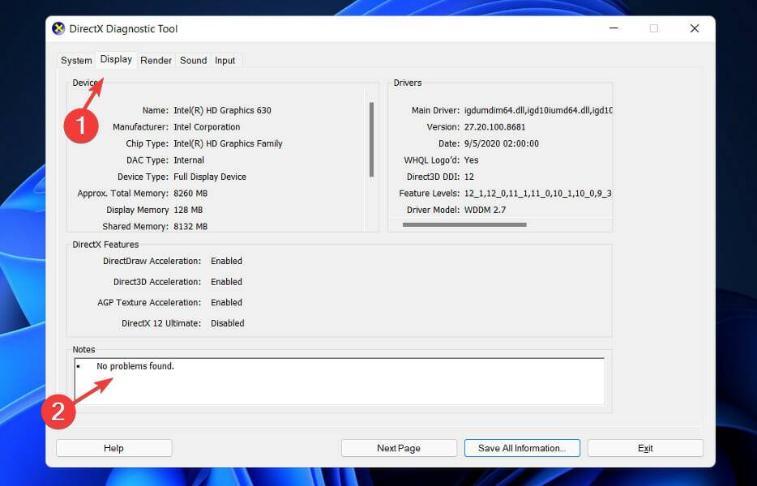Click the DirectX logo icon in title bar
Viewport: 757px width, 486px height.
(58, 28)
